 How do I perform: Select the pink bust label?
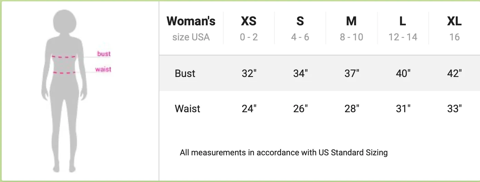104,54
